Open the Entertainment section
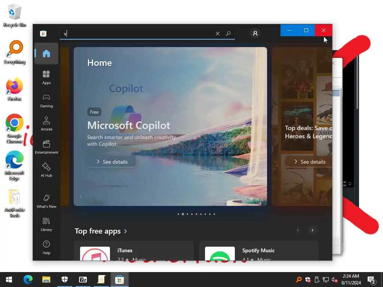 (46, 147)
